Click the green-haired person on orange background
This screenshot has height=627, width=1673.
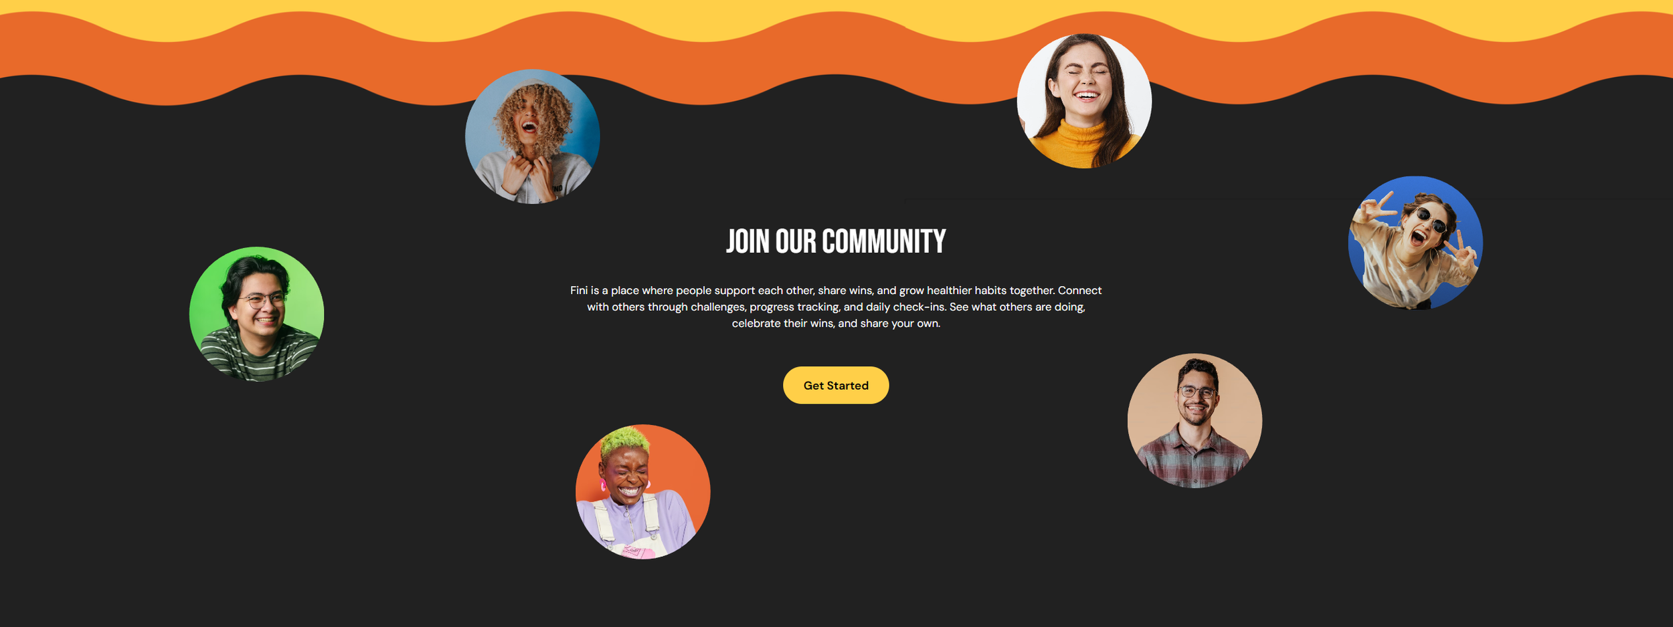coord(643,491)
